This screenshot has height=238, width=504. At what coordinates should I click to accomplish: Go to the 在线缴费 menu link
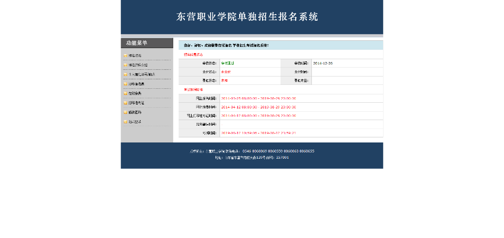(134, 93)
